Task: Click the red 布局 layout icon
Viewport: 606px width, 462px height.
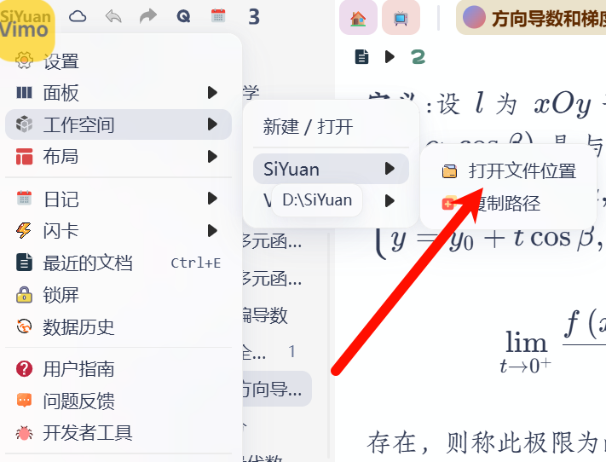Action: click(x=24, y=157)
